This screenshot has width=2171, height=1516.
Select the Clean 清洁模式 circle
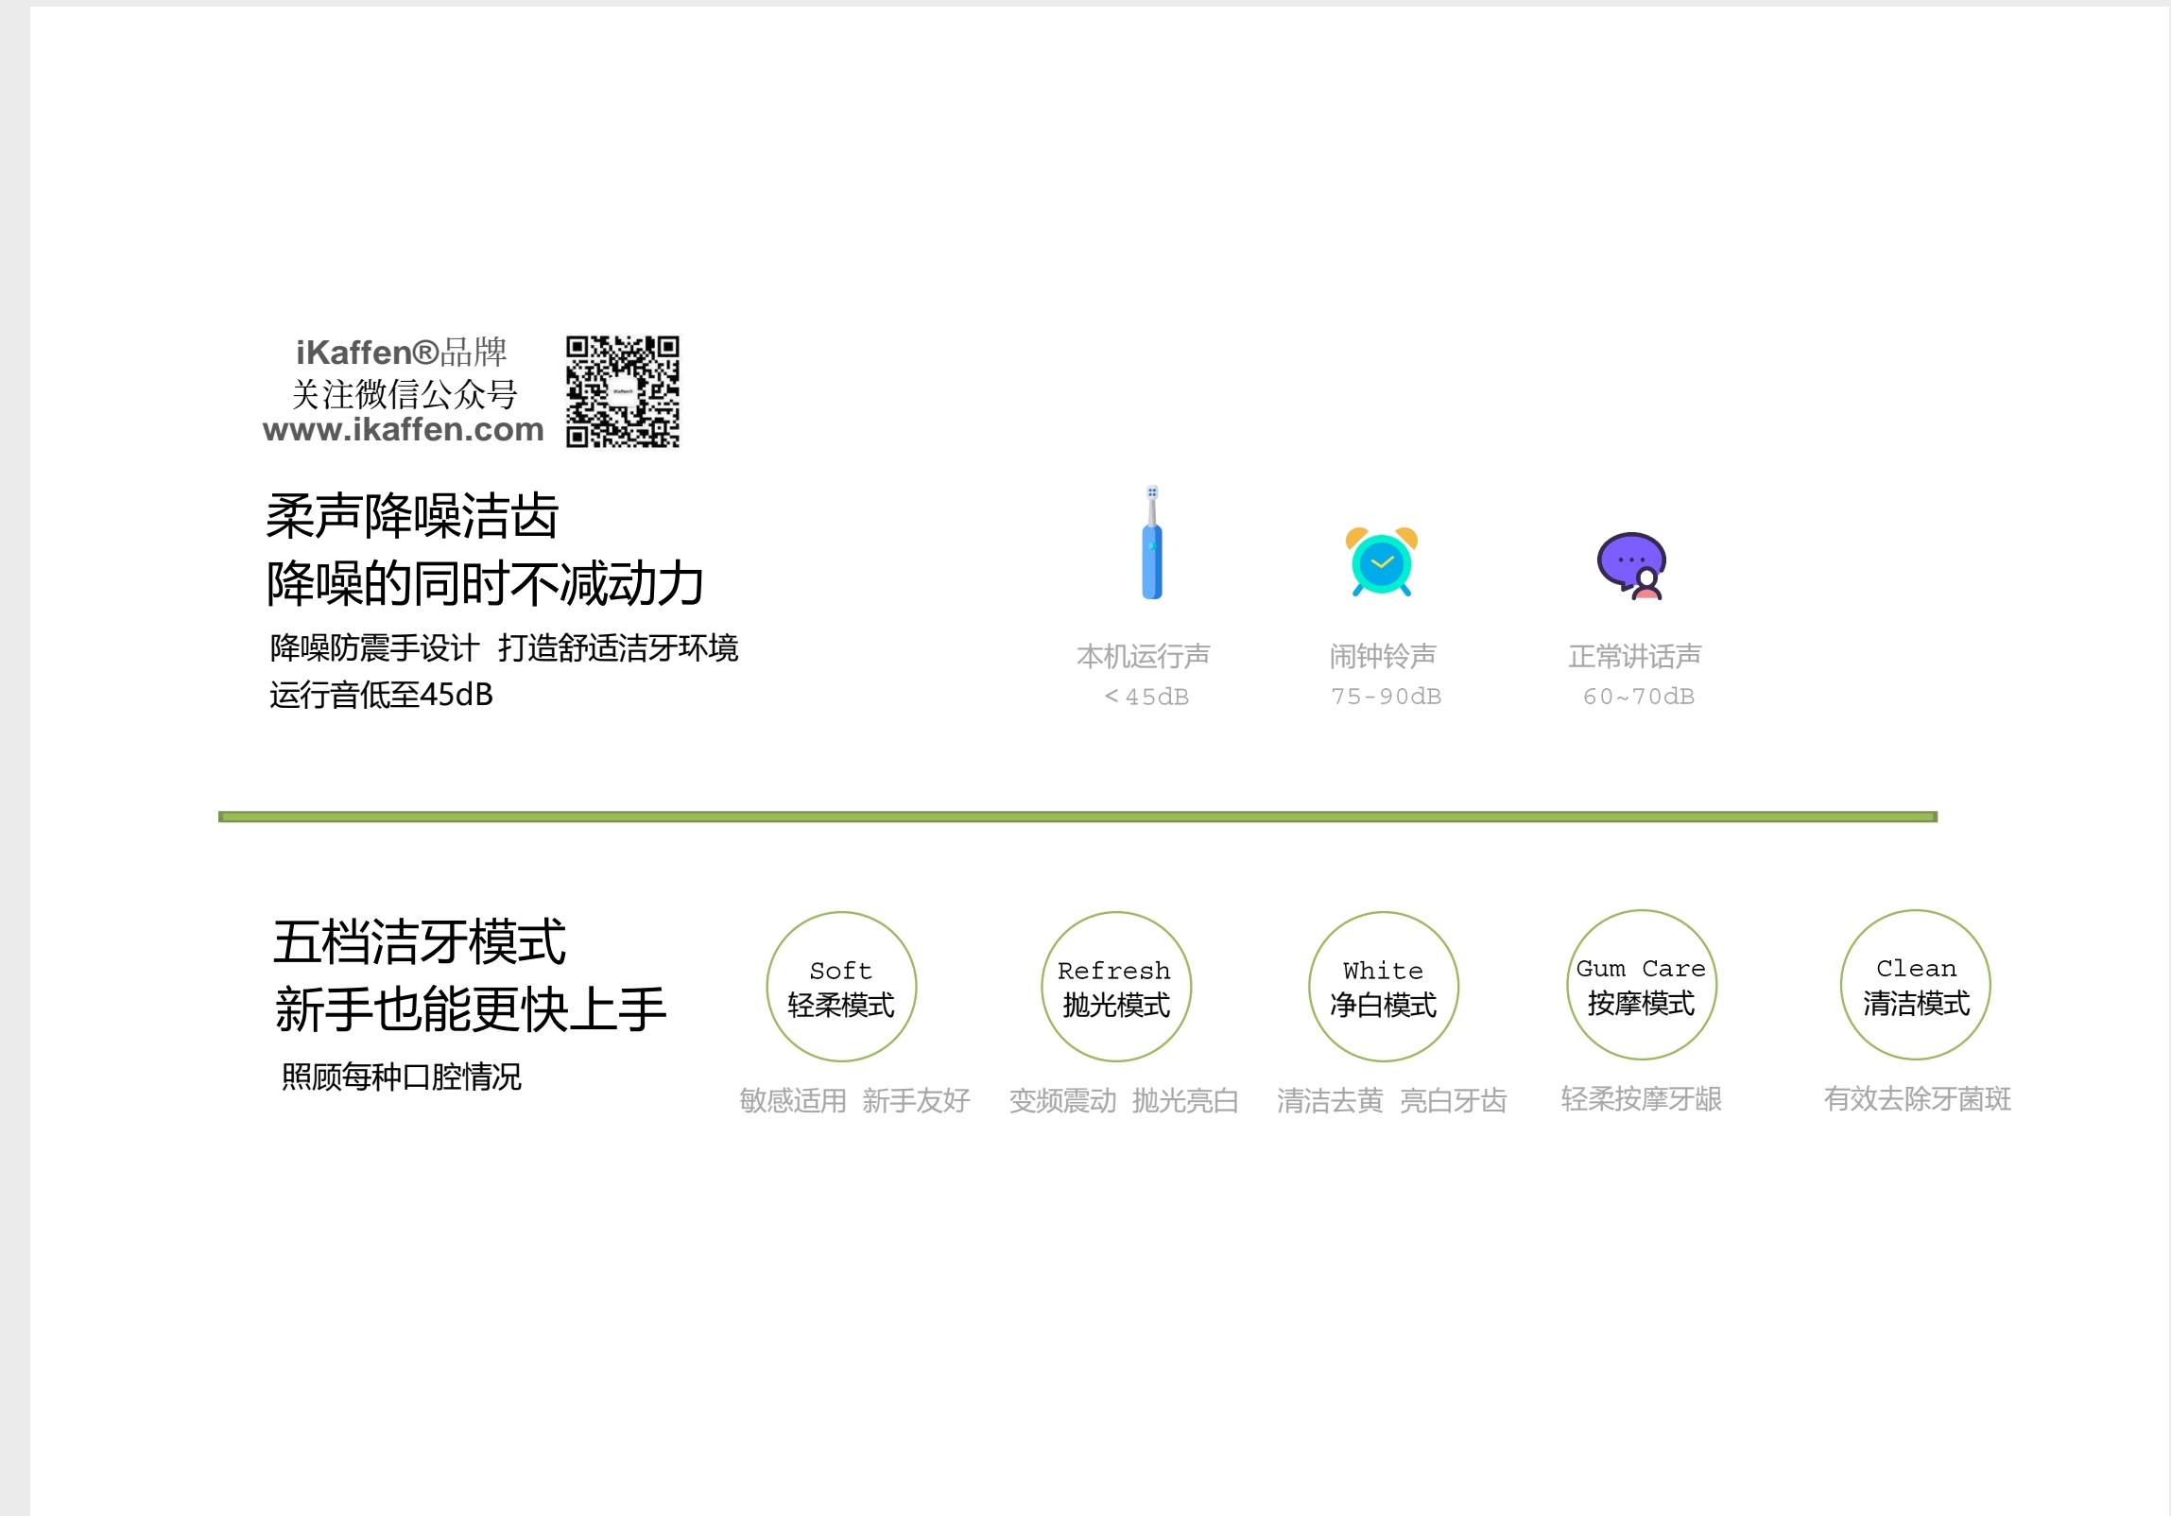1915,985
